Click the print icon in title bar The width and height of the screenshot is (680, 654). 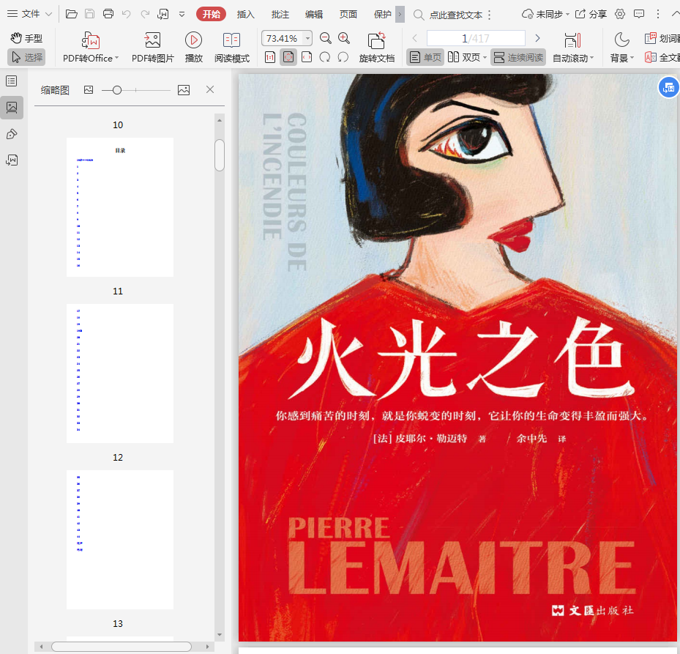coord(108,14)
